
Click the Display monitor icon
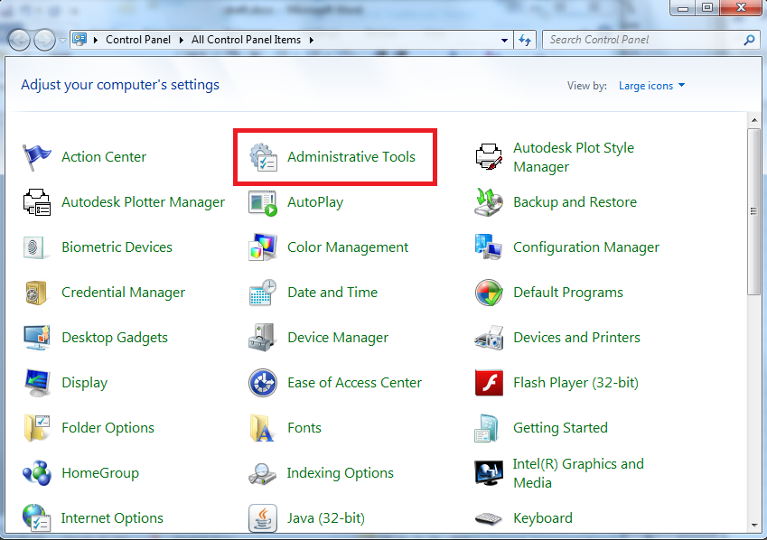[x=36, y=383]
